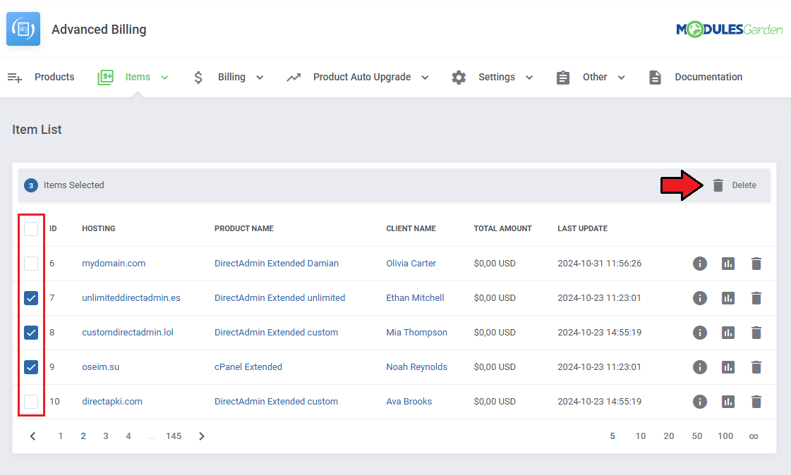Show info for mydomain.com row
The image size is (791, 475).
click(x=700, y=264)
